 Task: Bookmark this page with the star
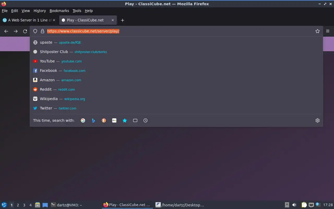tap(318, 31)
